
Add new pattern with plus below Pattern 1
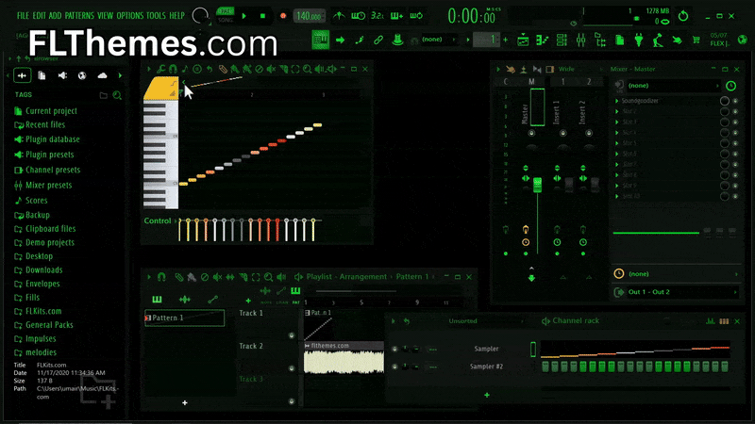[184, 403]
